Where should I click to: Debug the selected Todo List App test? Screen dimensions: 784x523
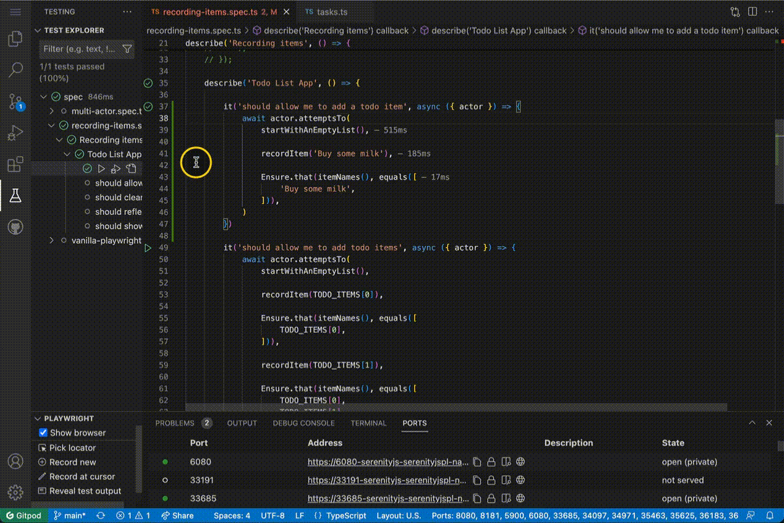[117, 168]
